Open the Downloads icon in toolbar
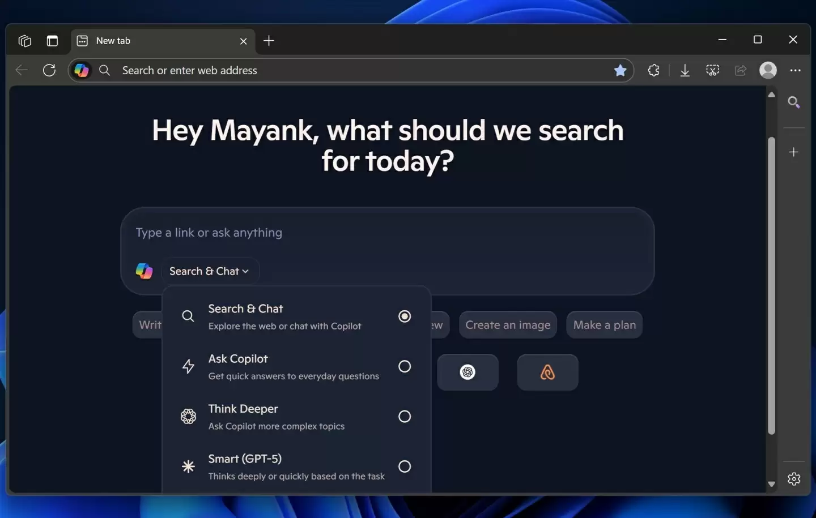This screenshot has width=816, height=518. coord(685,70)
